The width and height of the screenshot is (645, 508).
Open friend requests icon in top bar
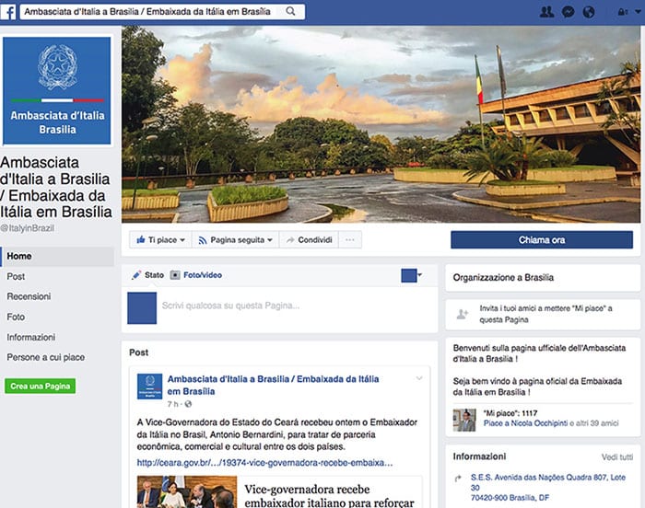[x=546, y=12]
